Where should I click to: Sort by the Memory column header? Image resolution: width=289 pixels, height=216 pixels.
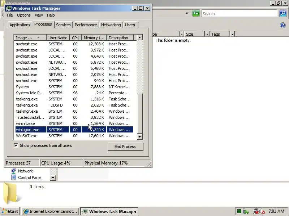(94, 38)
